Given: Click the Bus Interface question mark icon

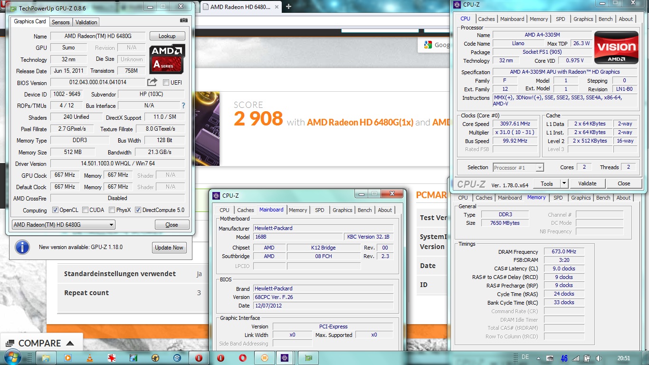Looking at the screenshot, I should click(183, 106).
